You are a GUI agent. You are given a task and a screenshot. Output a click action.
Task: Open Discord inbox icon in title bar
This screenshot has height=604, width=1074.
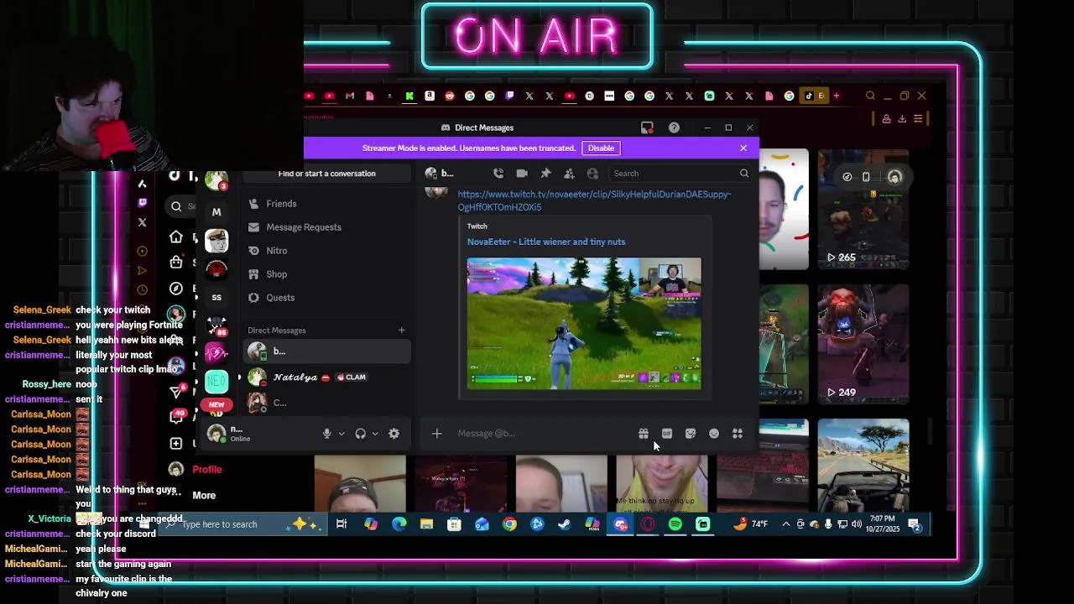[x=647, y=128]
